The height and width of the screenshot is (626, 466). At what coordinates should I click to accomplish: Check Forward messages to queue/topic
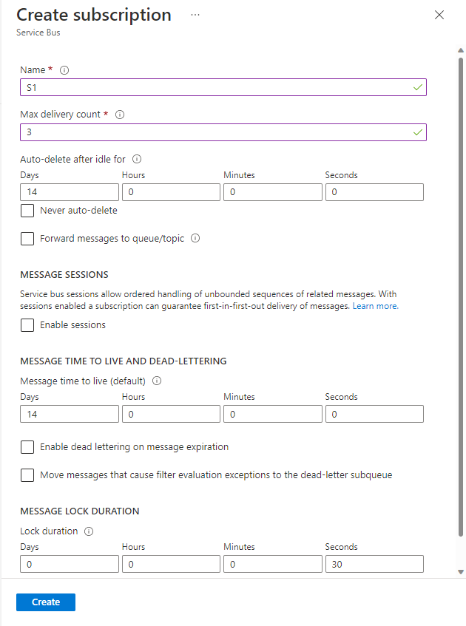[27, 239]
